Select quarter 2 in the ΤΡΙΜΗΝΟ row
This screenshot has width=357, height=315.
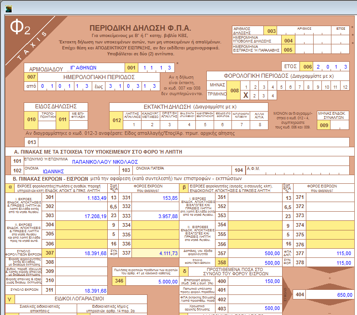click(254, 95)
